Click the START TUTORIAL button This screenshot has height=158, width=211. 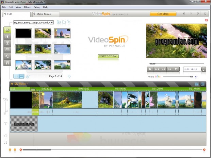(108, 56)
